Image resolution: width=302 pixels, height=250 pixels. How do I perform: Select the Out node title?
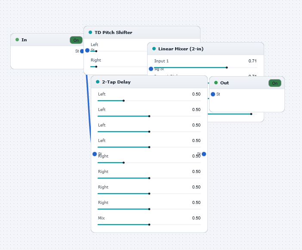(225, 83)
